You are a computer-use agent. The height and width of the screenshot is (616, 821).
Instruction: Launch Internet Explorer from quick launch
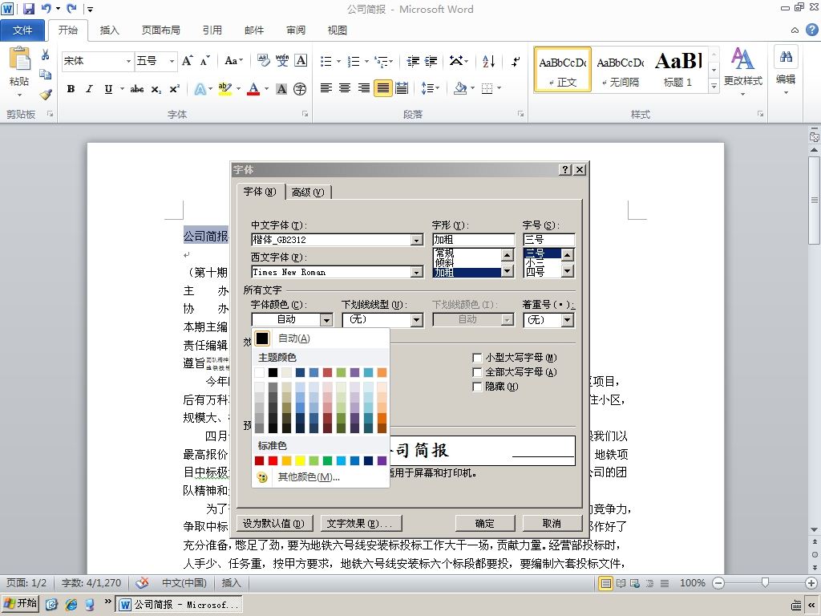coord(71,604)
